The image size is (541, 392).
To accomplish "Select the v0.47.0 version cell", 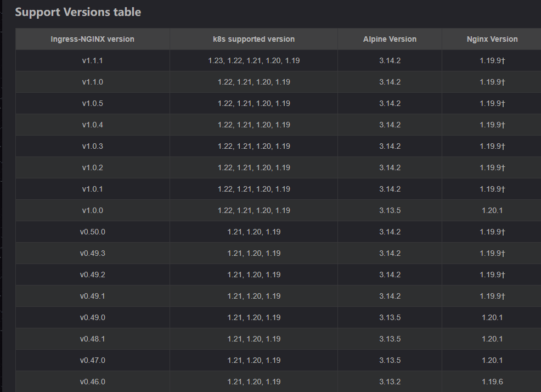I will pyautogui.click(x=92, y=360).
